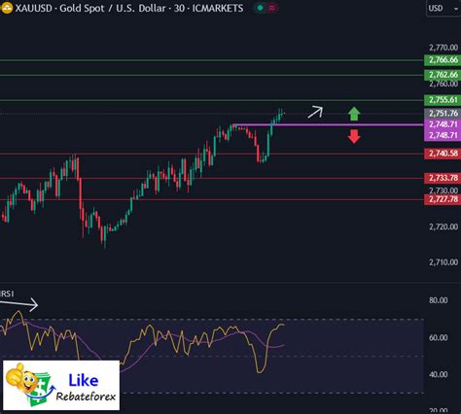Image resolution: width=461 pixels, height=414 pixels.
Task: Click the upper purple 2,748.71 price label
Action: click(443, 124)
